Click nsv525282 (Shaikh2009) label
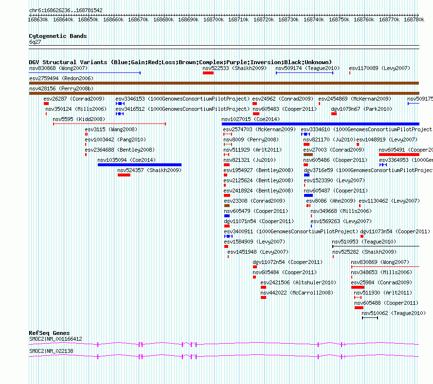The height and width of the screenshot is (384, 433). click(x=364, y=252)
